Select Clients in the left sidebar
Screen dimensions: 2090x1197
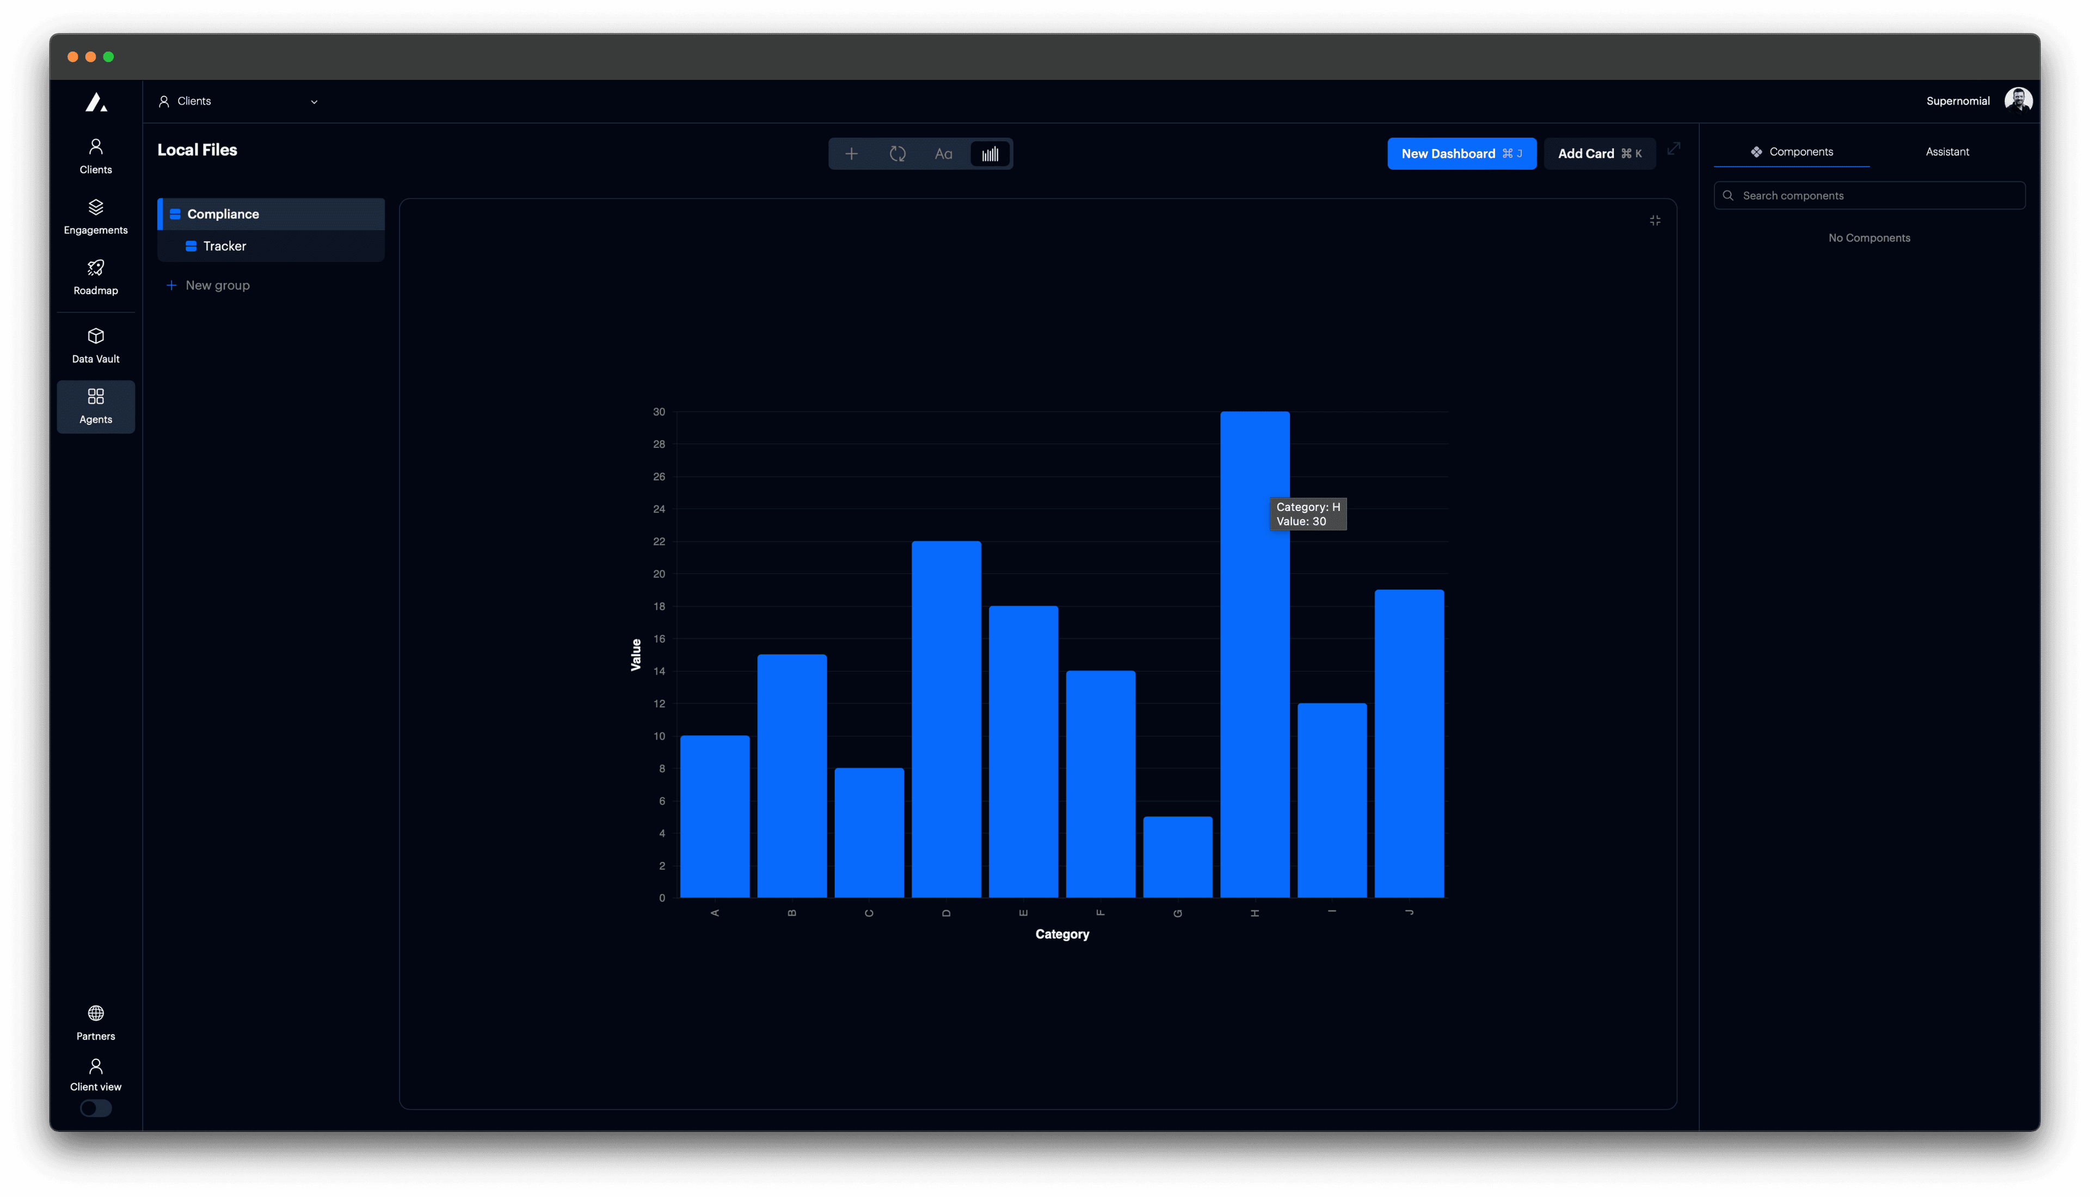pyautogui.click(x=95, y=156)
